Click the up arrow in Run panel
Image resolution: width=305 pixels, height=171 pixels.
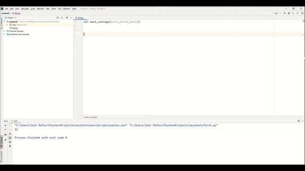tap(10, 125)
